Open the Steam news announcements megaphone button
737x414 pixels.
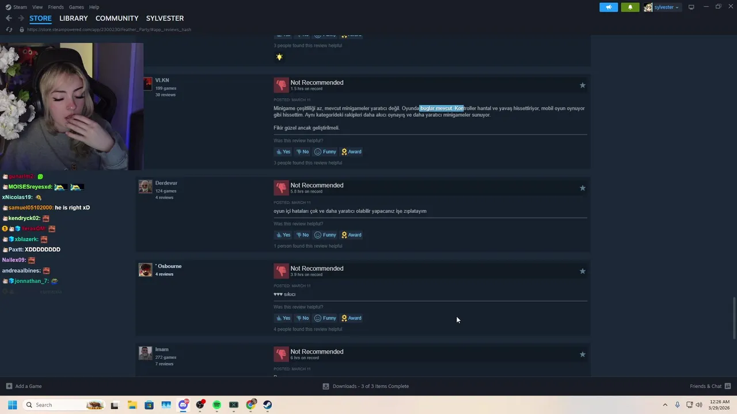(x=609, y=7)
